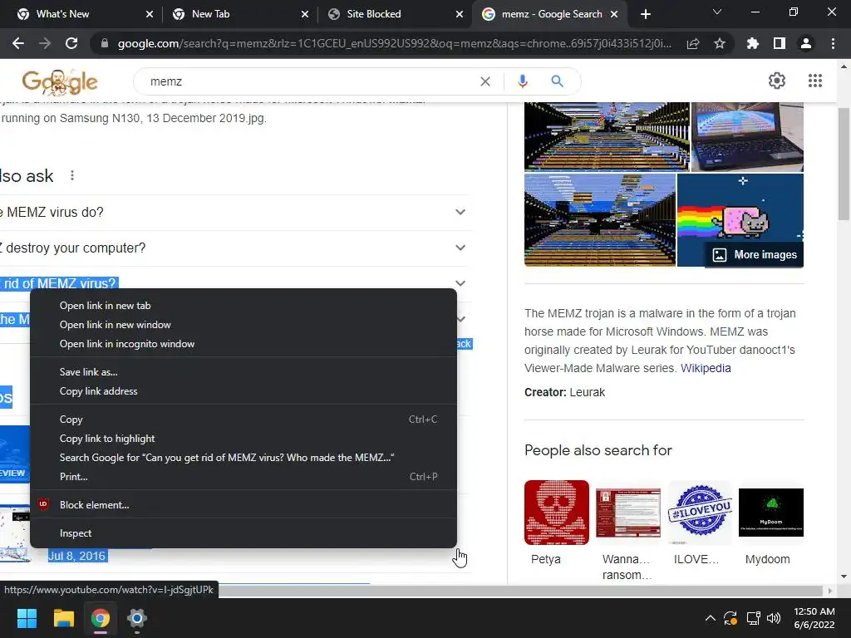
Task: Select Copy link to highlight
Action: pos(243,439)
